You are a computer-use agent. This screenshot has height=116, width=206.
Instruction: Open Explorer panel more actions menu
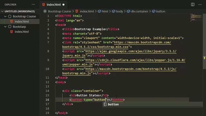point(33,5)
